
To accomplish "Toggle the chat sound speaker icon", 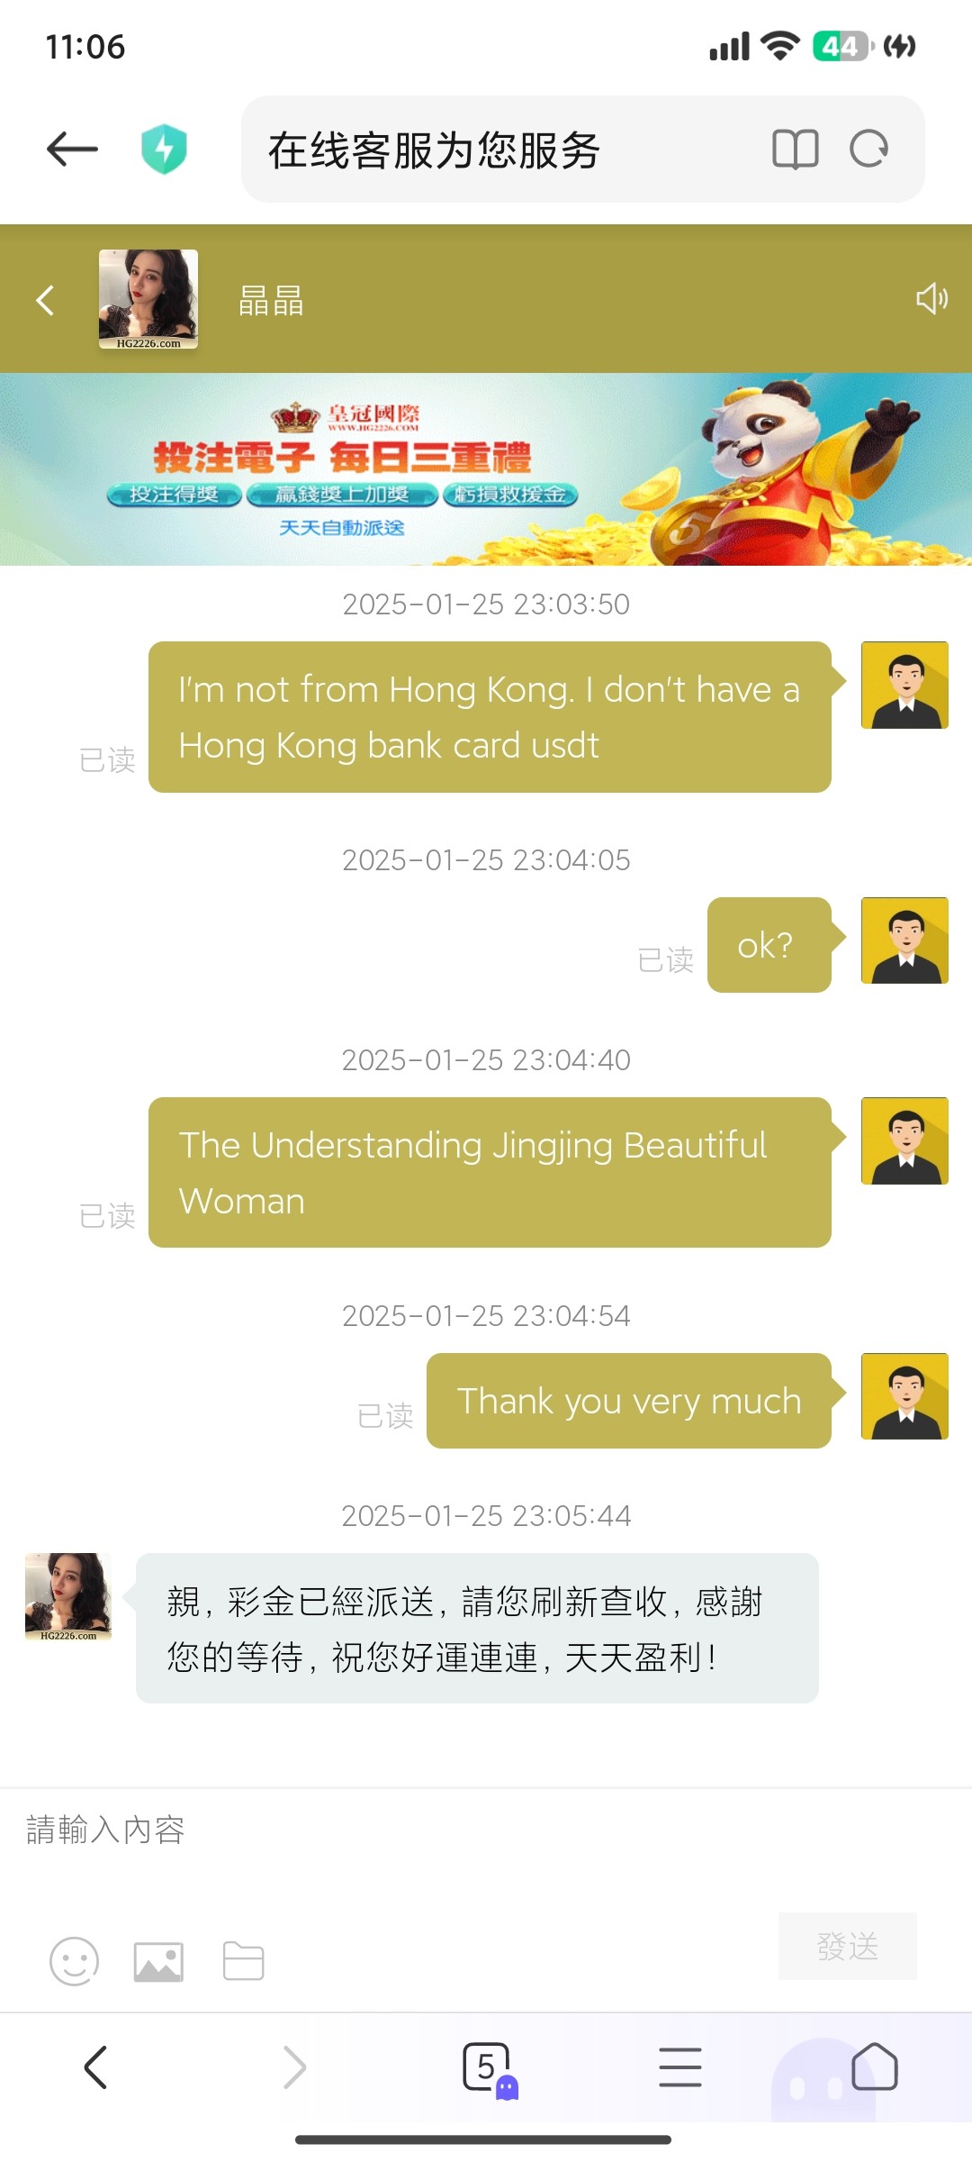I will pos(931,299).
